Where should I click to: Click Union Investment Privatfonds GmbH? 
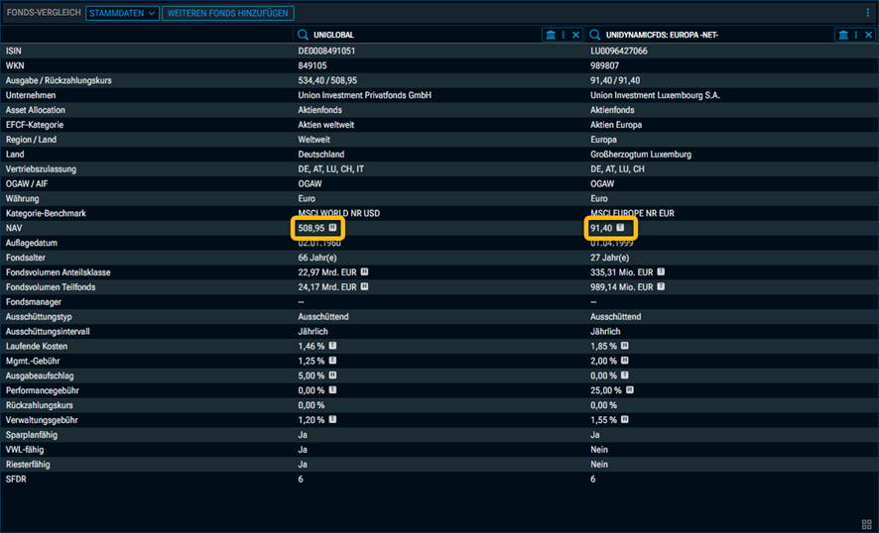364,95
